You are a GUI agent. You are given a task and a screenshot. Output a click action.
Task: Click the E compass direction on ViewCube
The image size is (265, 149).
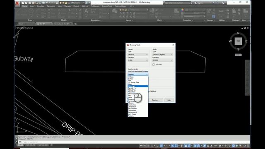(x=246, y=41)
